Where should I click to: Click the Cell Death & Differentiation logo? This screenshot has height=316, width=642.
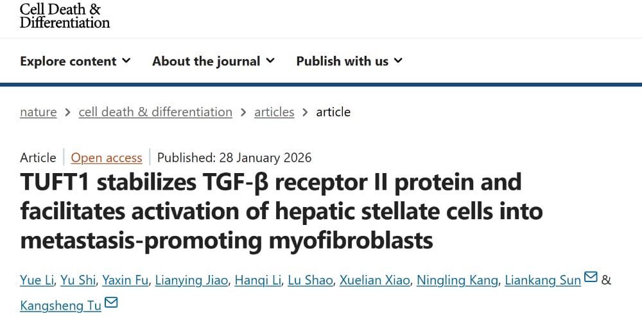(x=64, y=15)
